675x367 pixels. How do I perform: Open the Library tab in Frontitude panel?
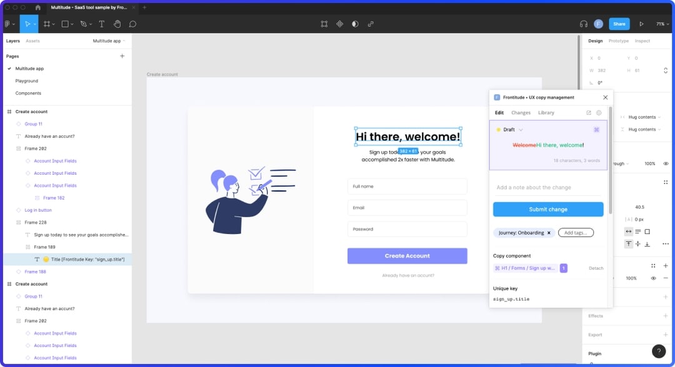point(546,113)
